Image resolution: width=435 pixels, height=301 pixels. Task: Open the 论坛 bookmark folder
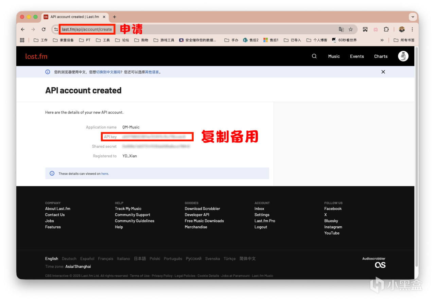[122, 40]
